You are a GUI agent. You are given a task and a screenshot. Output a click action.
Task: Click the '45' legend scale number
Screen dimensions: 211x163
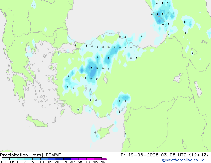pyautogui.click(x=95, y=162)
